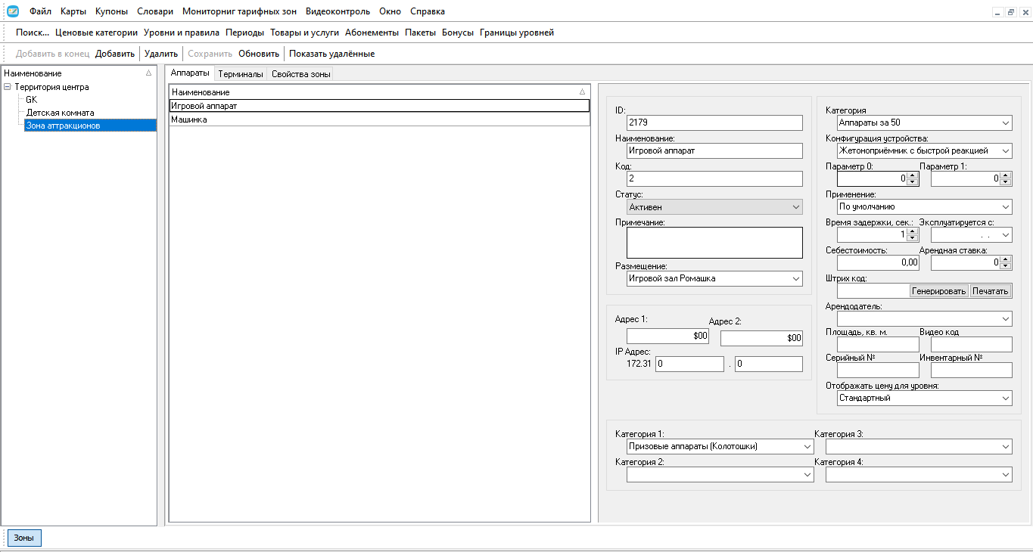This screenshot has height=552, width=1033.
Task: Click the Добавить button
Action: click(115, 54)
